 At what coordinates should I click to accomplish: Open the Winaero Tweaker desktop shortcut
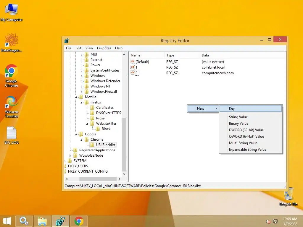pyautogui.click(x=12, y=107)
